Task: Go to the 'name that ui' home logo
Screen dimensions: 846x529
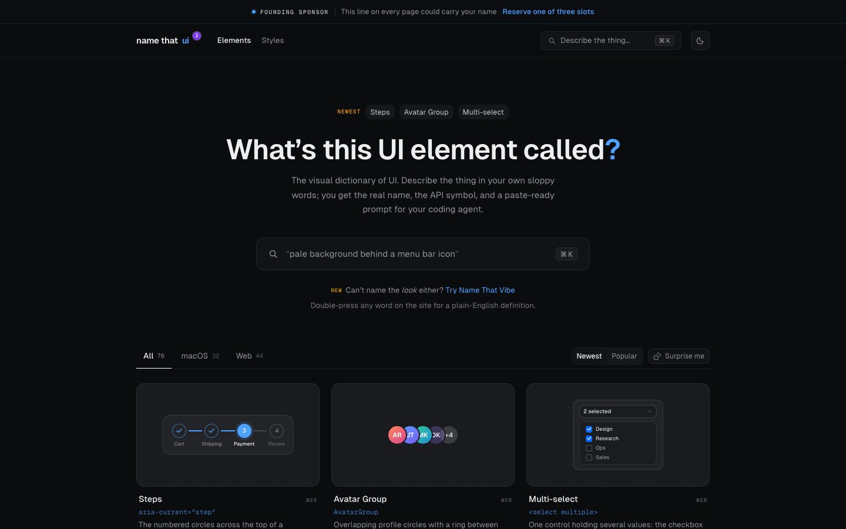Action: click(163, 41)
